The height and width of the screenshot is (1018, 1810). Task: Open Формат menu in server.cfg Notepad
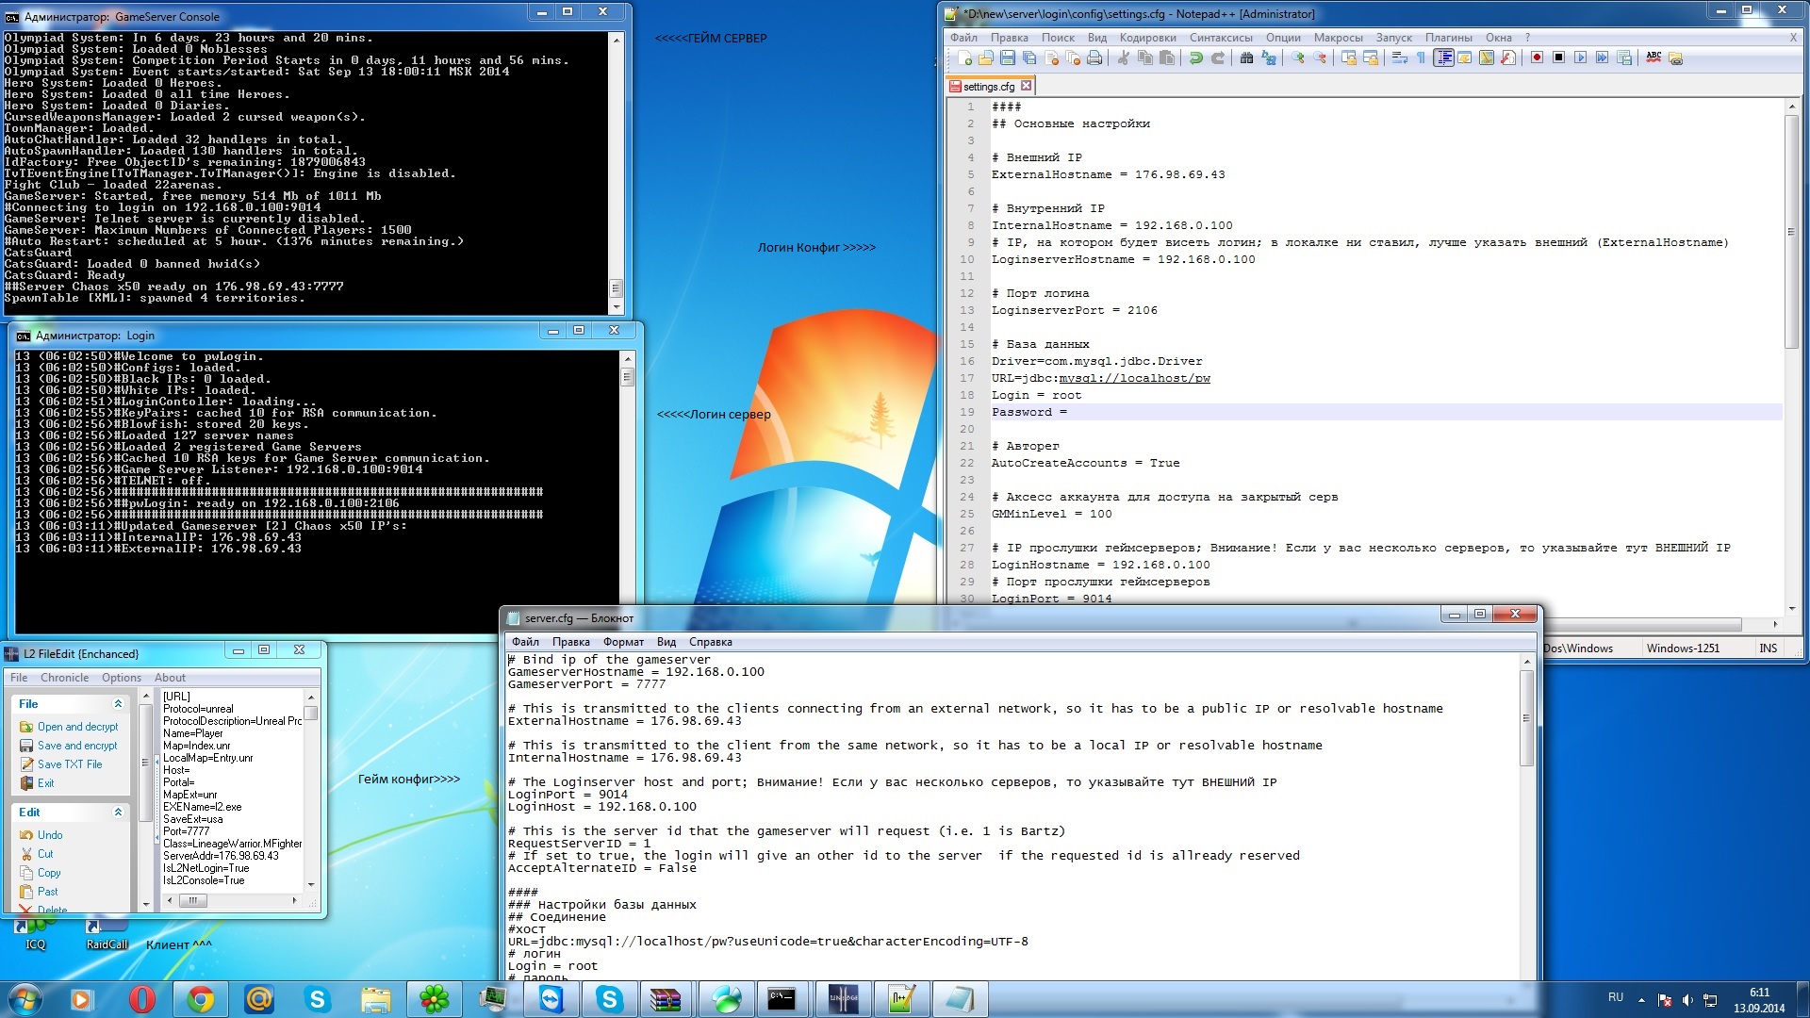pyautogui.click(x=623, y=642)
